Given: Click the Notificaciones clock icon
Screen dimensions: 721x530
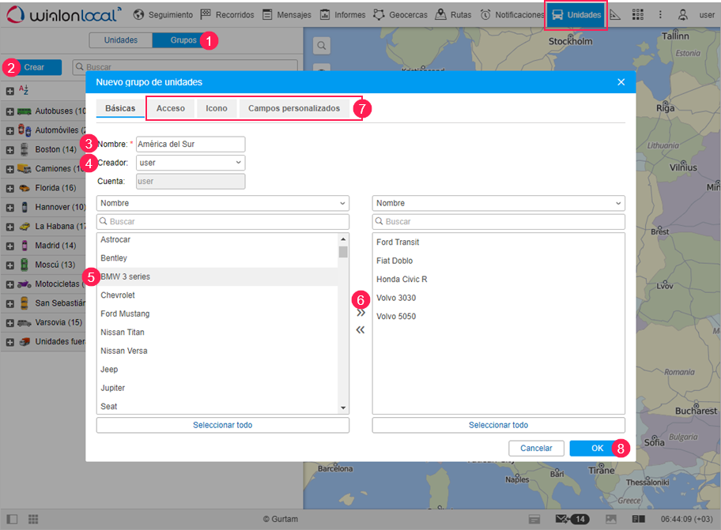Looking at the screenshot, I should (485, 14).
